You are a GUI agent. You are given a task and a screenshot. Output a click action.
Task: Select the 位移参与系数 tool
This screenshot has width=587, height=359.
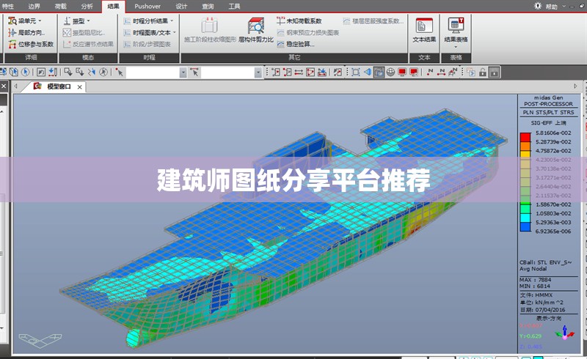(x=30, y=44)
